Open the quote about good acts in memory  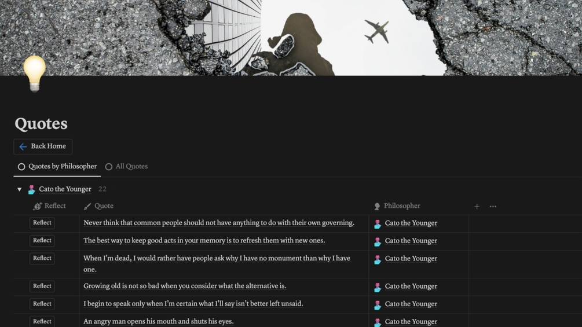(204, 241)
